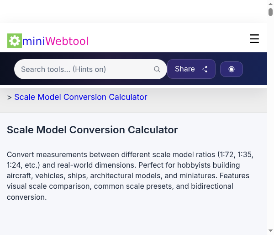Image resolution: width=274 pixels, height=235 pixels.
Task: Click the breadcrumb '>' separator arrow
Action: [x=10, y=97]
